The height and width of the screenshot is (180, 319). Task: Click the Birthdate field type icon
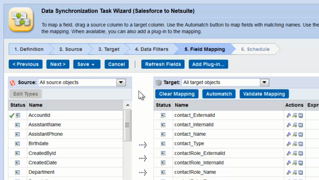17,144
